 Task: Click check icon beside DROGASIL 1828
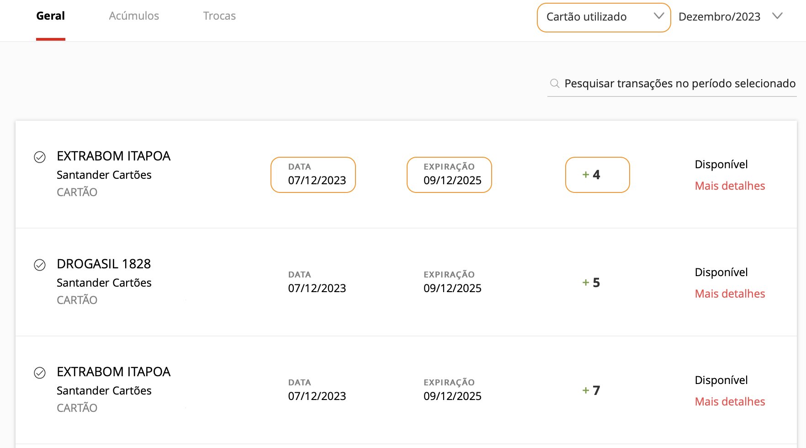[x=40, y=265]
